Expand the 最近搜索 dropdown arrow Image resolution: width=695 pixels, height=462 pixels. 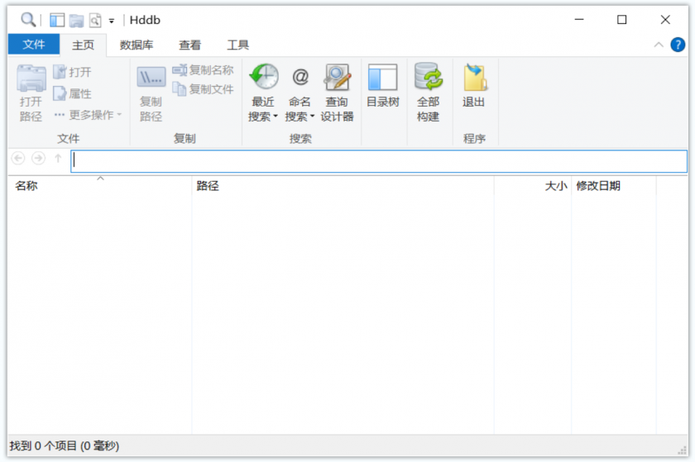coord(276,117)
